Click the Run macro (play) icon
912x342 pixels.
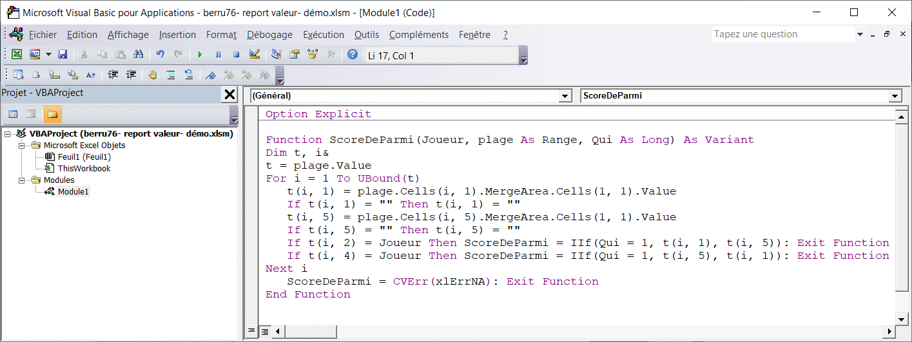pos(200,55)
